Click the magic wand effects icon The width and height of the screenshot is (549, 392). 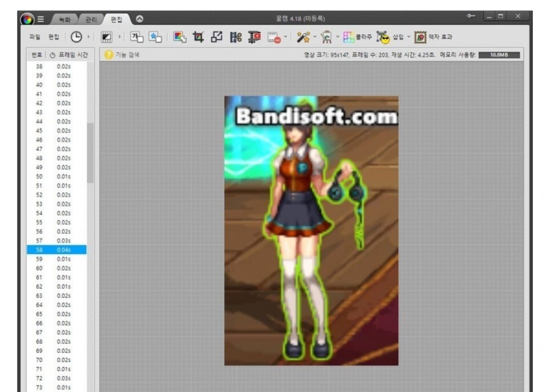[x=302, y=37]
